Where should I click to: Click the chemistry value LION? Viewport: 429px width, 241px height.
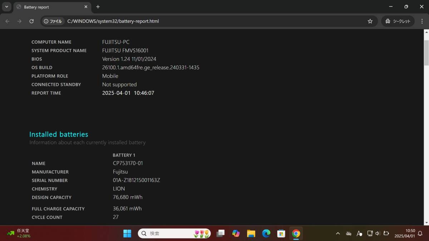tap(119, 189)
